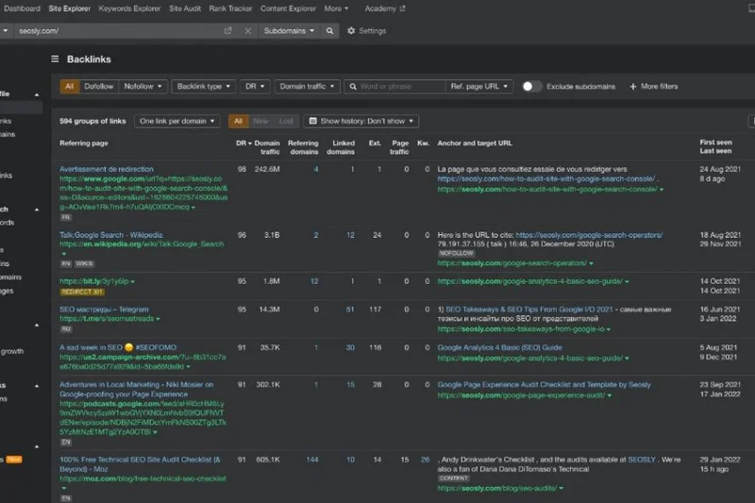Open Adventures in Local Marketing referring page
The image size is (755, 503).
pyautogui.click(x=136, y=390)
